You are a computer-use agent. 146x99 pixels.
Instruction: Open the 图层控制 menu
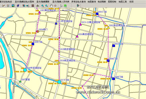112,2
